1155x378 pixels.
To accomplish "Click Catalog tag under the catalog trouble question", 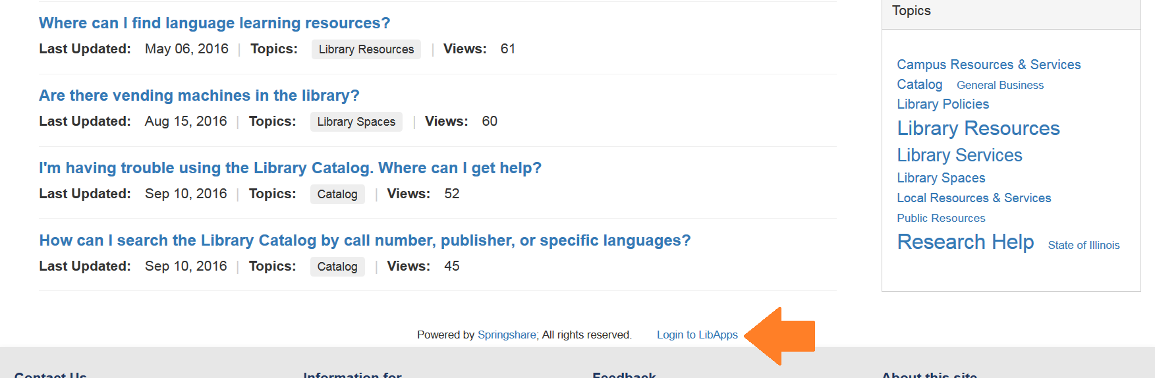I will pyautogui.click(x=337, y=194).
